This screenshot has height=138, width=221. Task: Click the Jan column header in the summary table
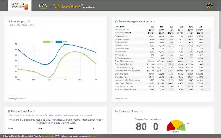pos(152,27)
